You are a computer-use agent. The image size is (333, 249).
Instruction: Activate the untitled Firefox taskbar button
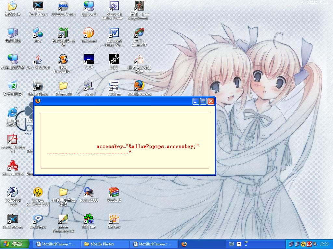pos(201,244)
